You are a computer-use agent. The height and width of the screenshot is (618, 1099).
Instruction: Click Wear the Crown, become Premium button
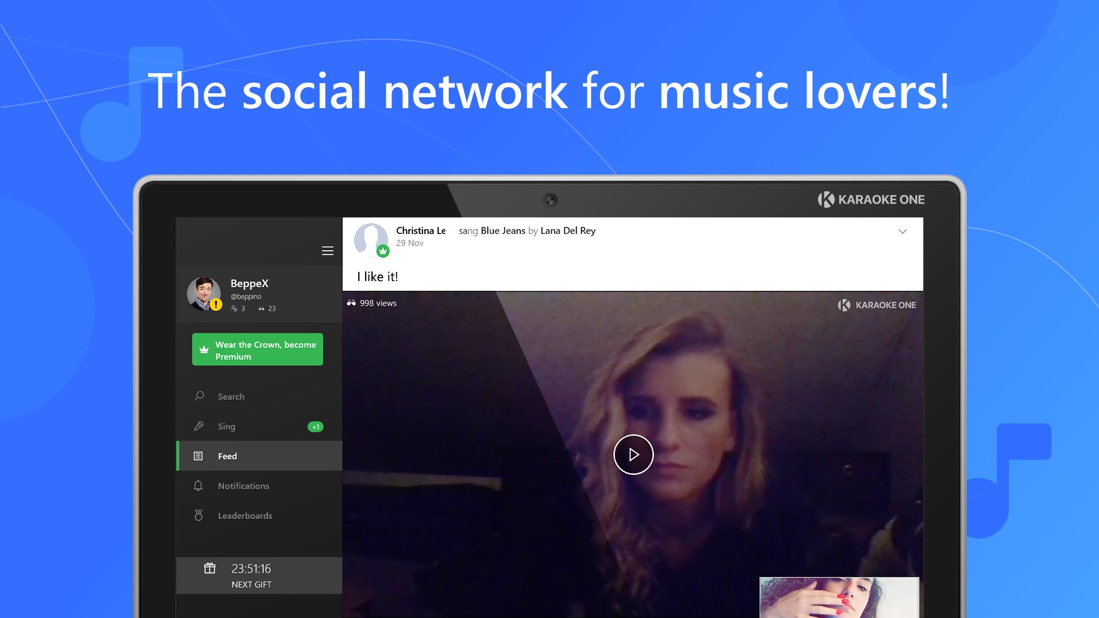pyautogui.click(x=258, y=350)
